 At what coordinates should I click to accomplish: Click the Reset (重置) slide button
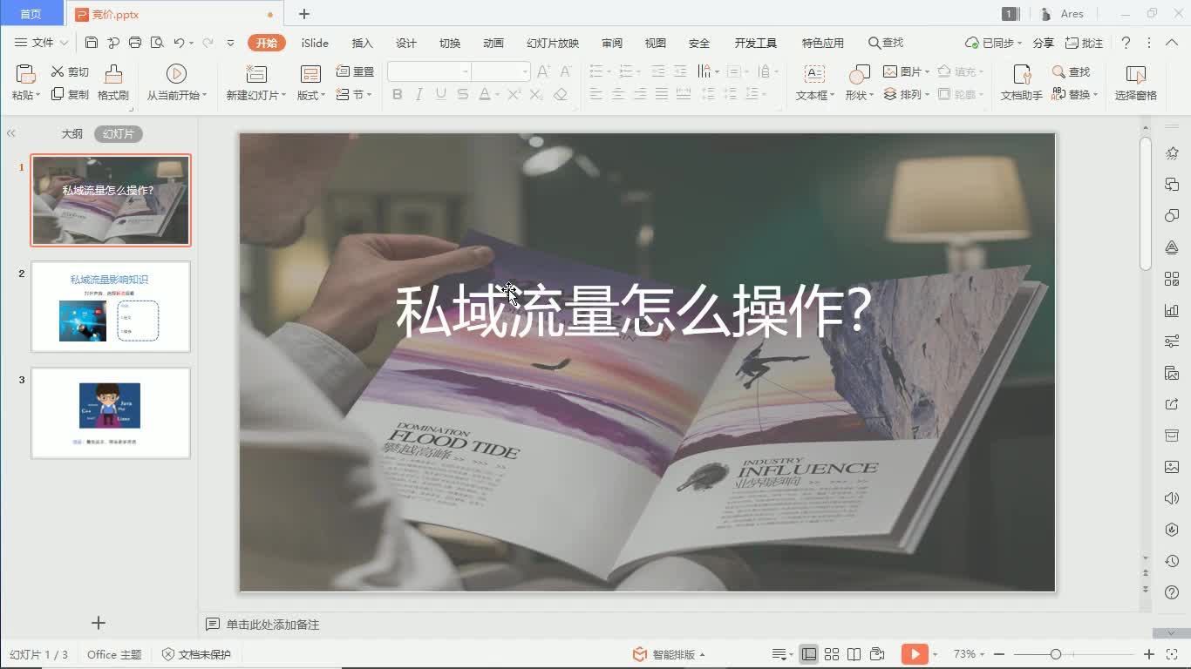coord(355,71)
